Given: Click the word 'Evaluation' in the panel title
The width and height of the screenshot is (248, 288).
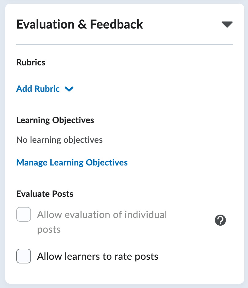Looking at the screenshot, I should [45, 25].
